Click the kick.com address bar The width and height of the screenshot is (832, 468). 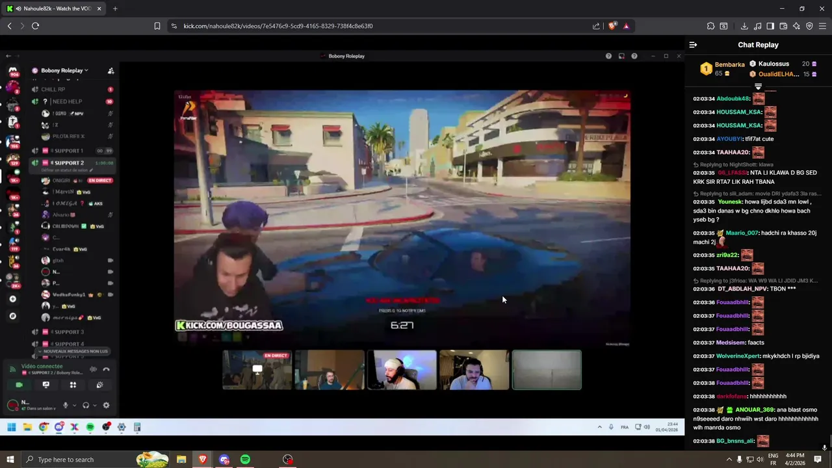point(383,26)
